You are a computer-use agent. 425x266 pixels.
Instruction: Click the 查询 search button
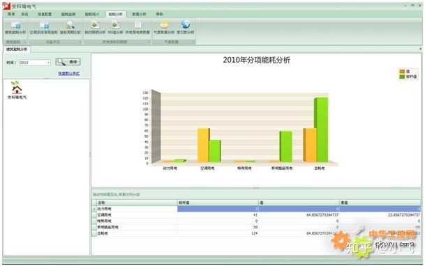point(68,62)
